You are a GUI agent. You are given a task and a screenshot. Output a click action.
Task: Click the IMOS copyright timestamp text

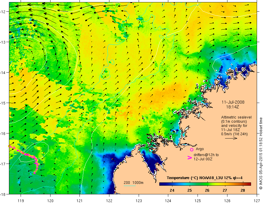point(261,153)
